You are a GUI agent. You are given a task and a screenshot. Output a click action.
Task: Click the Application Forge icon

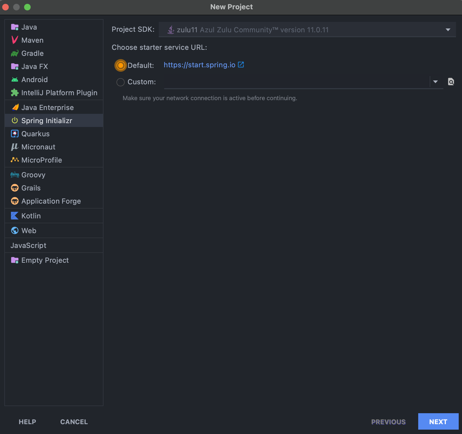pyautogui.click(x=15, y=201)
